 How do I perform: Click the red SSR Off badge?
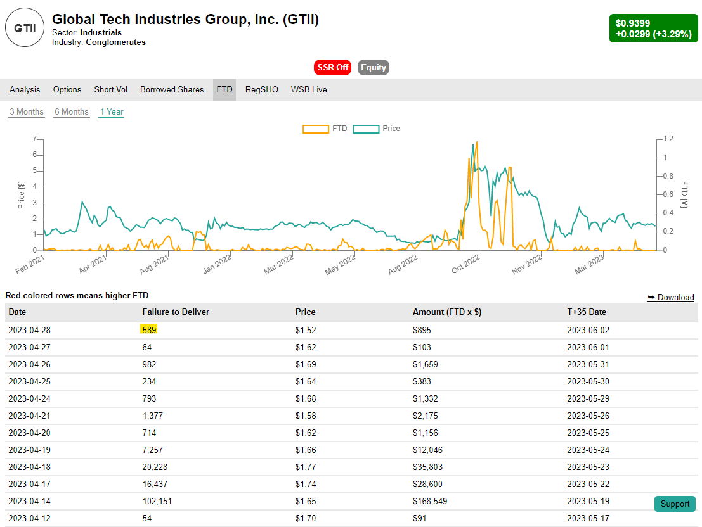332,67
